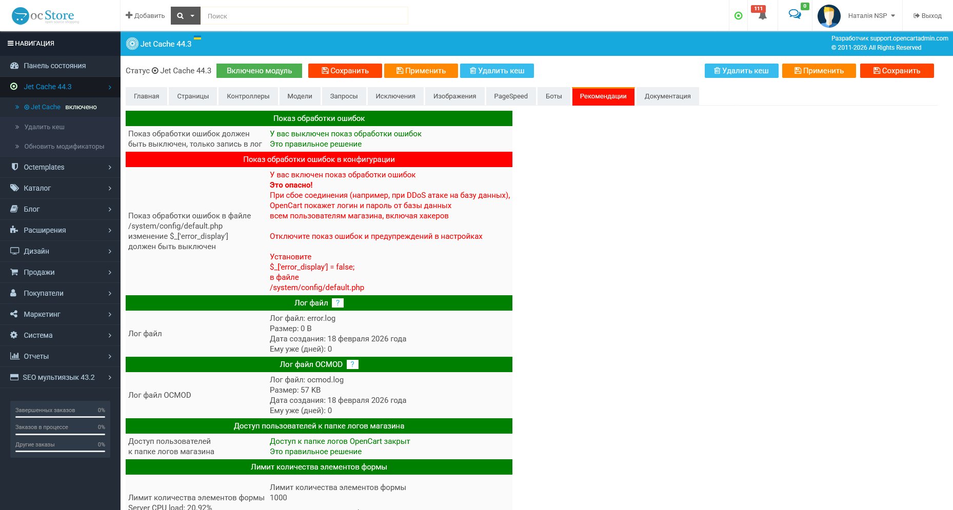Expand the Продажи menu
The width and height of the screenshot is (953, 510).
(60, 272)
